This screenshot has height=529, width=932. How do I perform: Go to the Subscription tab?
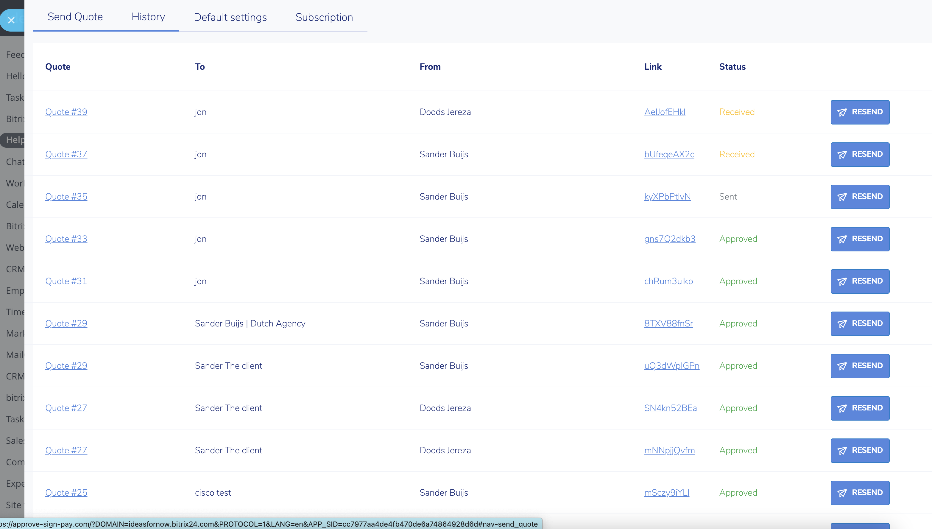pyautogui.click(x=324, y=18)
